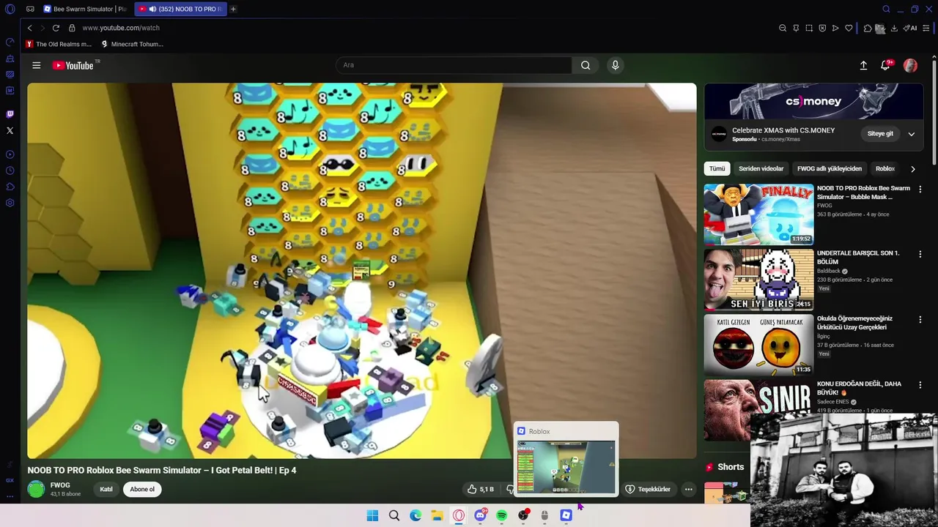The image size is (938, 527).
Task: Click the Teşekkürler thanks button
Action: click(648, 489)
